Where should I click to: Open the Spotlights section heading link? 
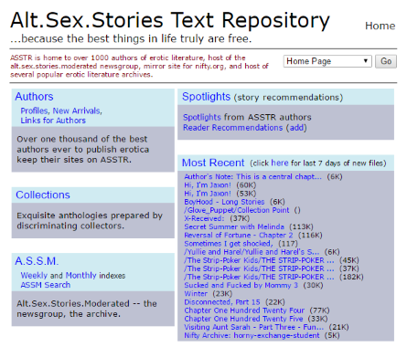coord(206,97)
